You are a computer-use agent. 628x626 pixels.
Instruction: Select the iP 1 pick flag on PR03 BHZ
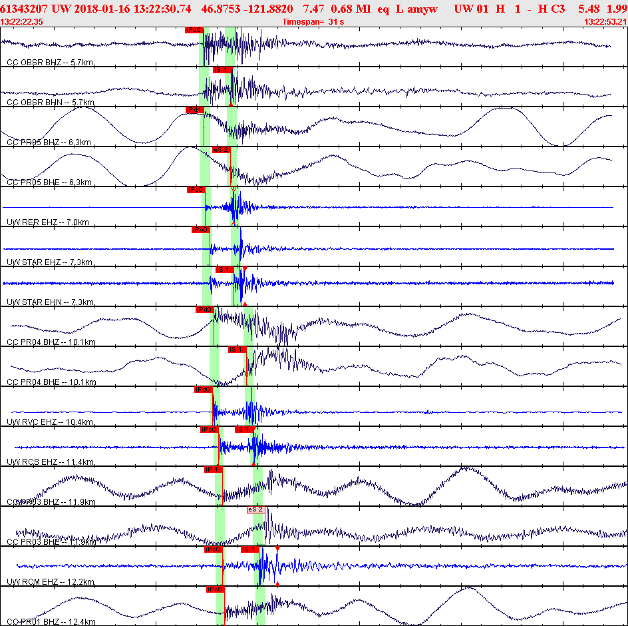pos(213,469)
